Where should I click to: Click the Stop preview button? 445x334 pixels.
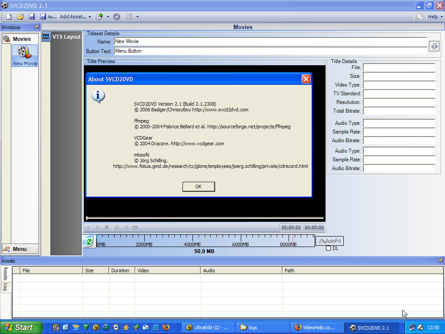(107, 227)
